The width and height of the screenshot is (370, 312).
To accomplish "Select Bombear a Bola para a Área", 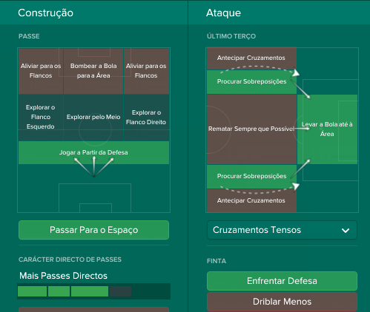I will tap(93, 71).
